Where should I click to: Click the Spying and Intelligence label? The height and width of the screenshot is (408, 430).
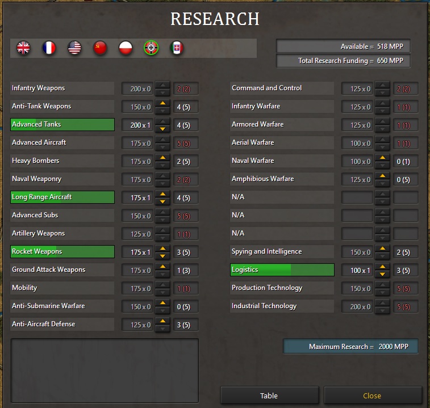click(266, 251)
